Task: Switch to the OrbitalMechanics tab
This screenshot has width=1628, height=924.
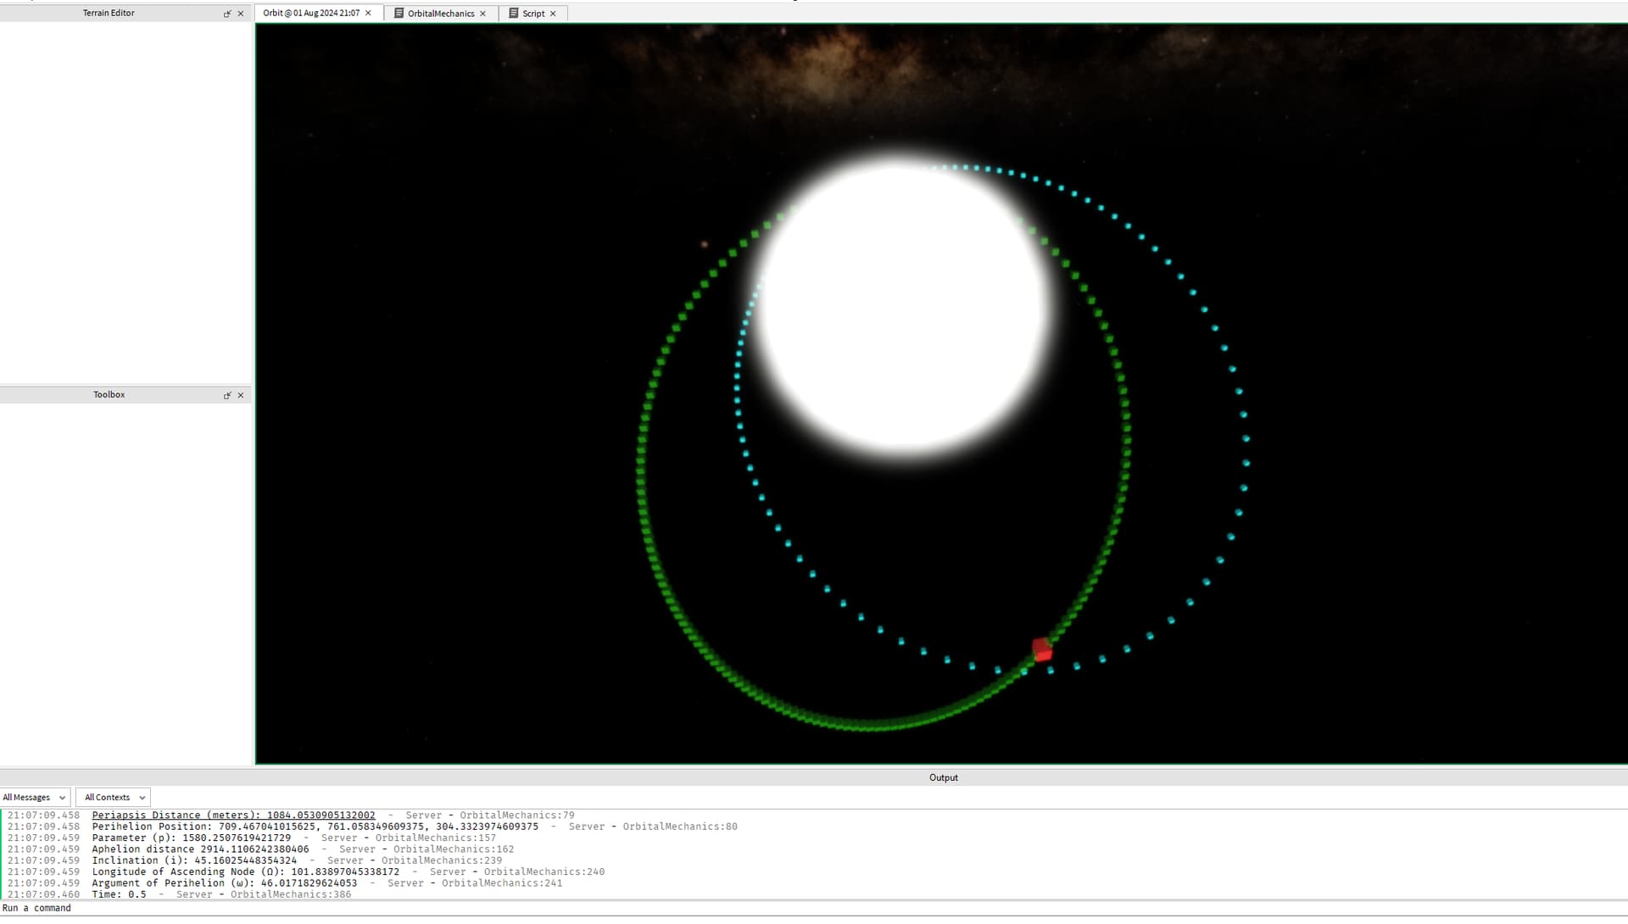Action: [x=440, y=14]
